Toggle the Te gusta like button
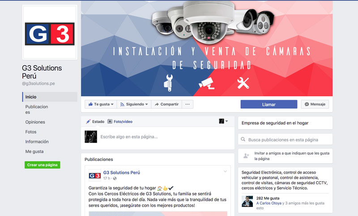Image resolution: width=358 pixels, height=216 pixels. (101, 104)
